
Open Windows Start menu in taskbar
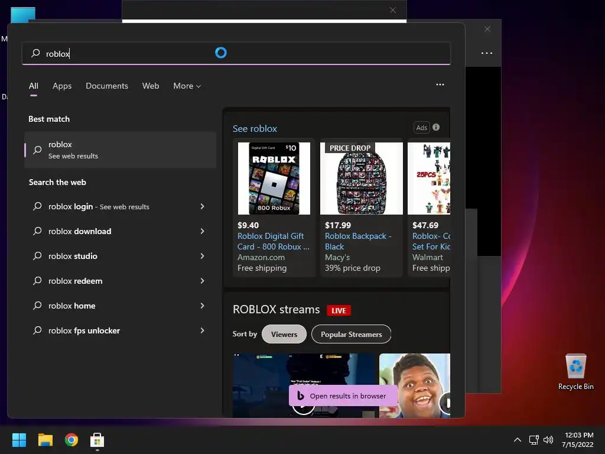pos(19,440)
